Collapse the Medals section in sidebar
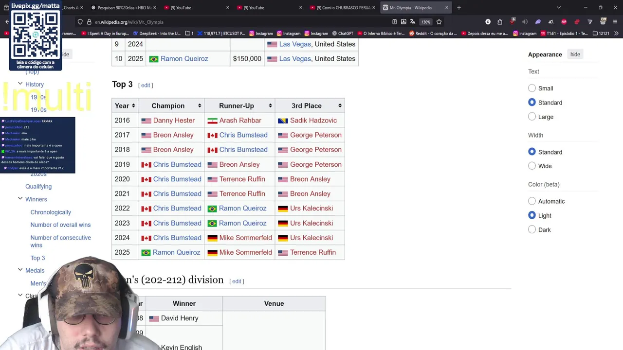Viewport: 623px width, 350px height. tap(20, 270)
